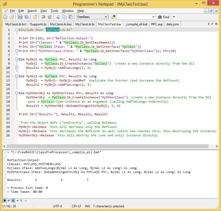Save the file with the single-floppy Save icon

pyautogui.click(x=20, y=17)
